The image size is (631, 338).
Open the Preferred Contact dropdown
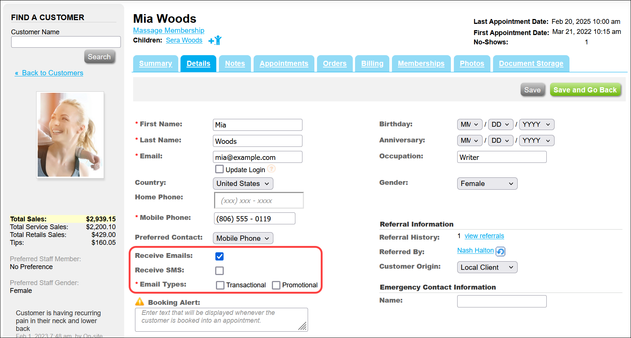(x=243, y=238)
